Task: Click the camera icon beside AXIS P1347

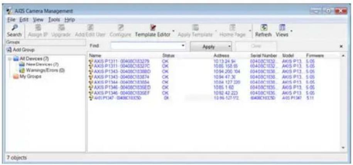Action: pyautogui.click(x=91, y=98)
